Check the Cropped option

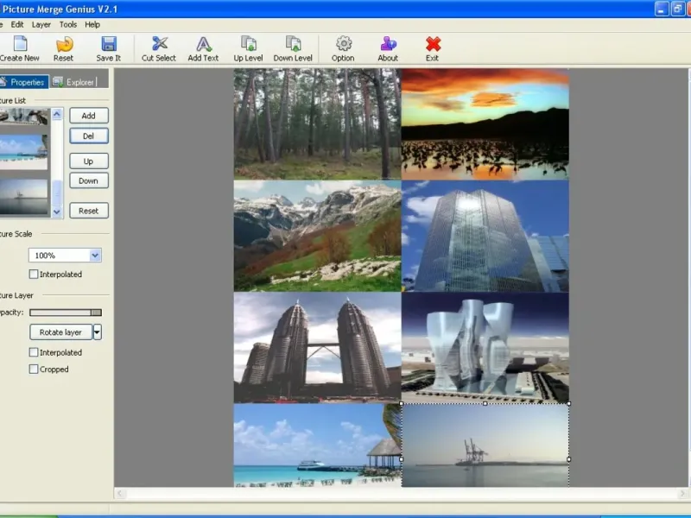pyautogui.click(x=34, y=370)
